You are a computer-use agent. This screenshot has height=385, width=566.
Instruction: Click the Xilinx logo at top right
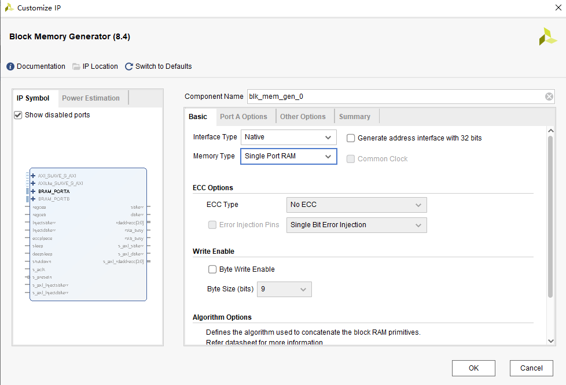[x=548, y=37]
